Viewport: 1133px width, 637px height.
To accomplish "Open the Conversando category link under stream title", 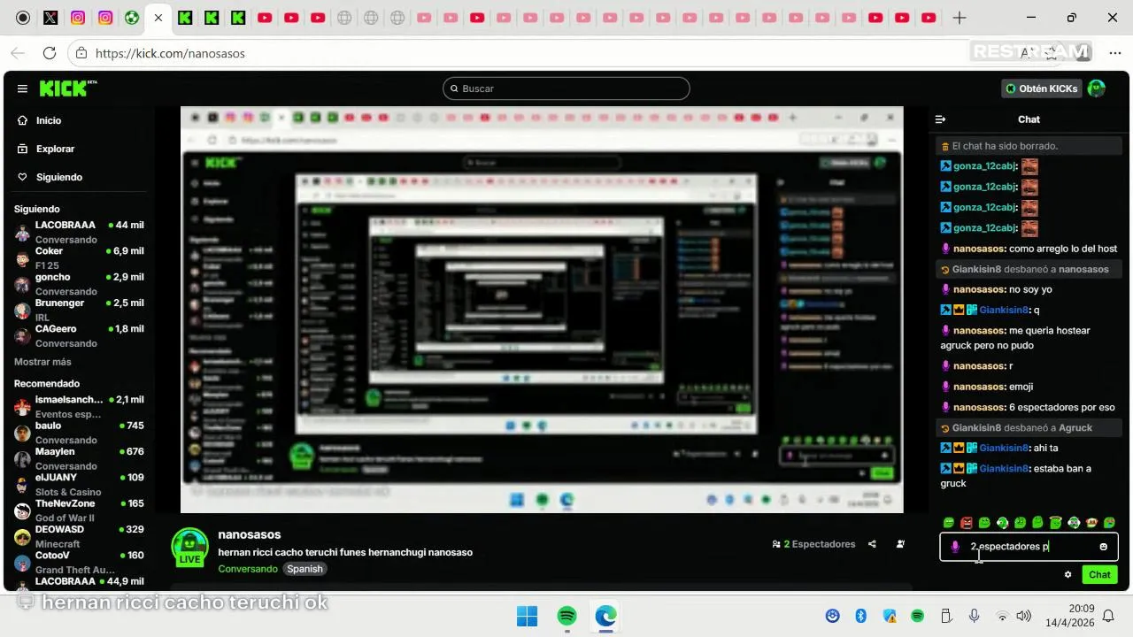I will 248,569.
